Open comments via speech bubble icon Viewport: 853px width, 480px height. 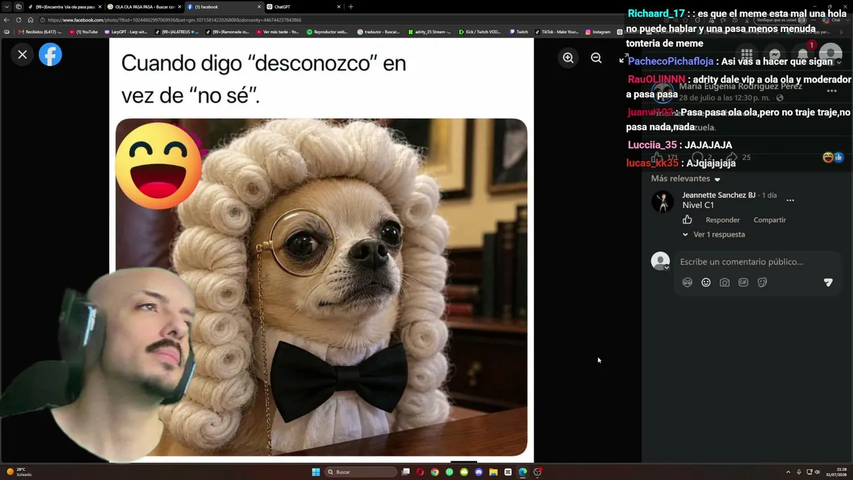click(697, 157)
